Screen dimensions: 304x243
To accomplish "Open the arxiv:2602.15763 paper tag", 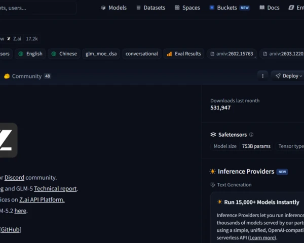I will click(232, 54).
